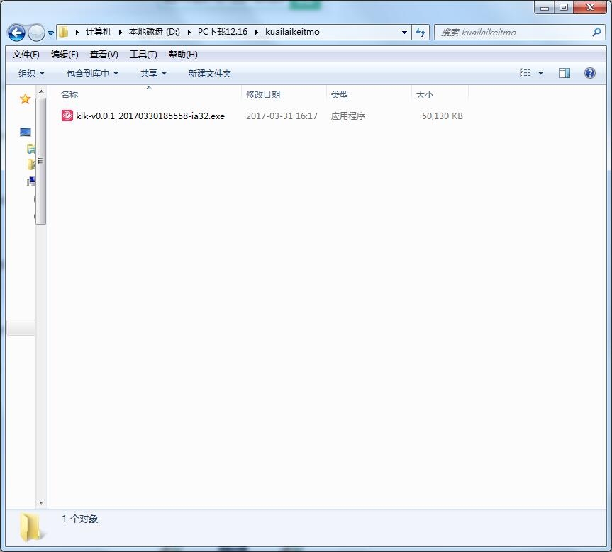This screenshot has height=552, width=612.
Task: Expand the arrow before 计算机 in path
Action: (x=77, y=32)
